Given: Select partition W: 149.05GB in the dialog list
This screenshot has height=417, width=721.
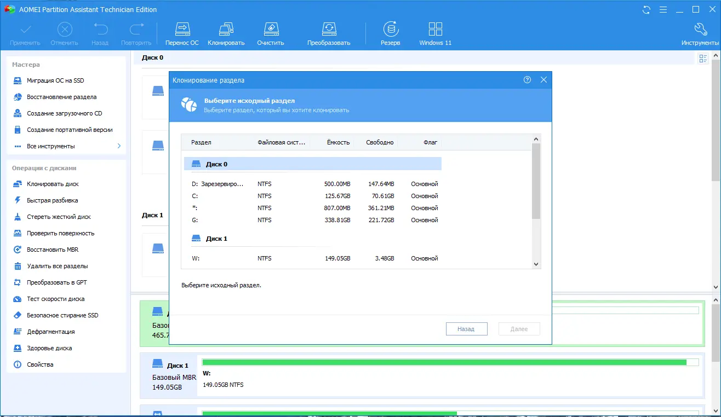Looking at the screenshot, I should (x=313, y=258).
